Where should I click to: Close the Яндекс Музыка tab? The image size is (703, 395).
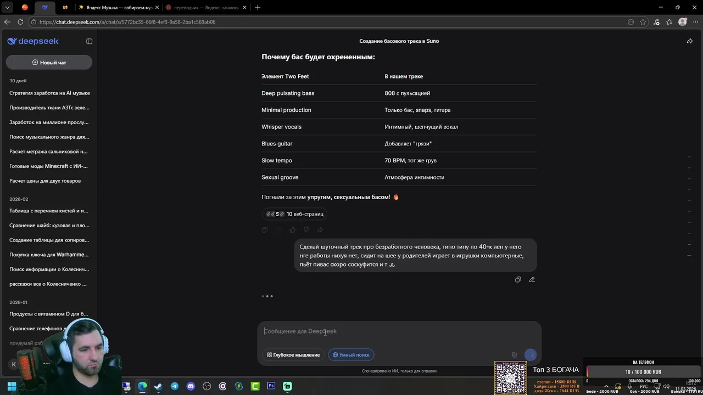[x=157, y=7]
